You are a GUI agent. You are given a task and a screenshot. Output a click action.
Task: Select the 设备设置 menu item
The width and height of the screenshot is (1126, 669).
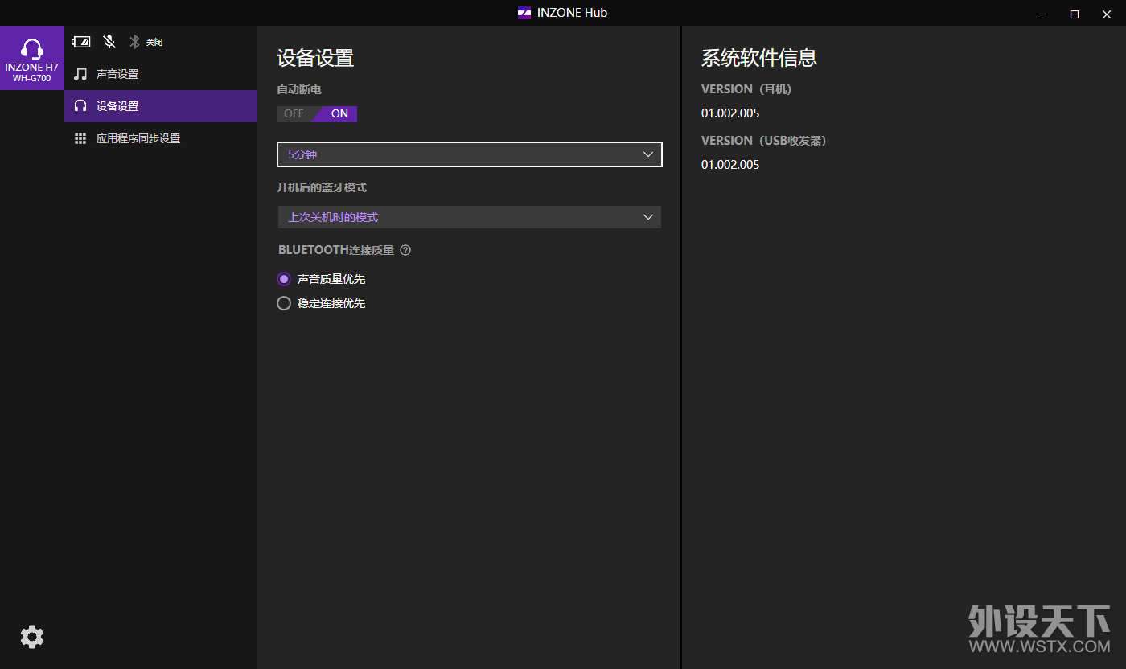point(161,106)
